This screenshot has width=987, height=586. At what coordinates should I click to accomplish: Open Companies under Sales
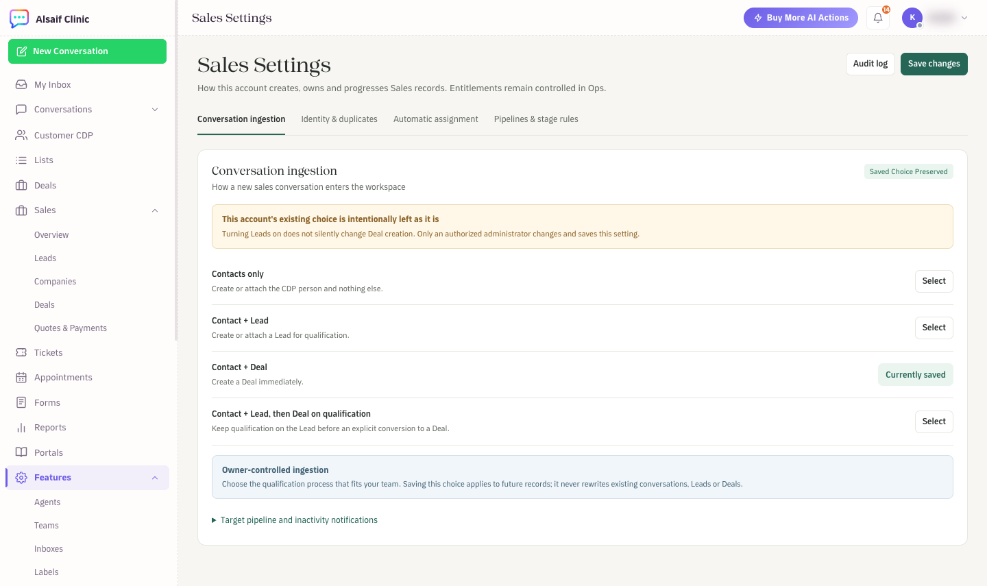click(x=56, y=282)
